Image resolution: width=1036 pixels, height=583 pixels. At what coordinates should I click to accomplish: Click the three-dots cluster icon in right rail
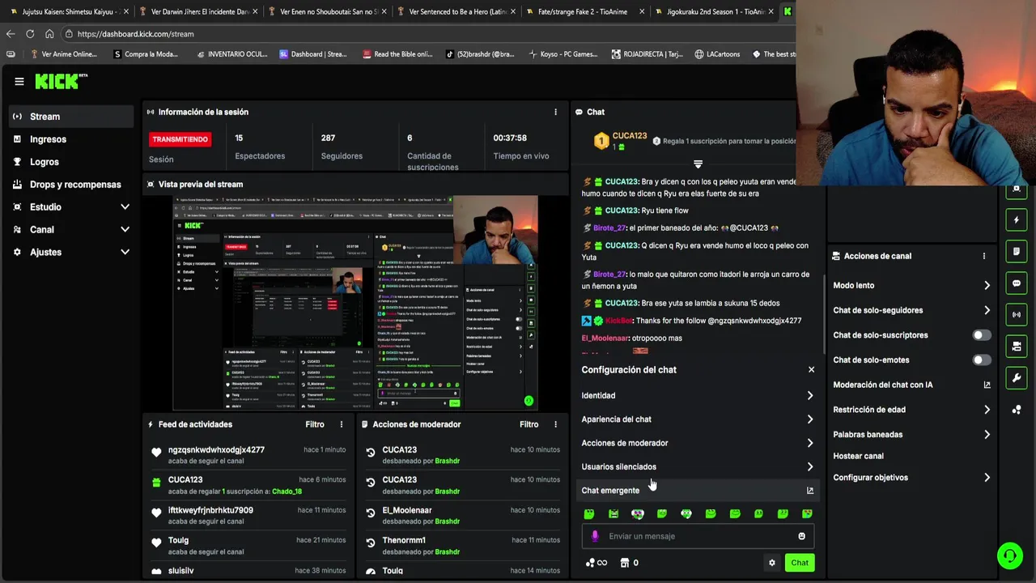pyautogui.click(x=1017, y=410)
